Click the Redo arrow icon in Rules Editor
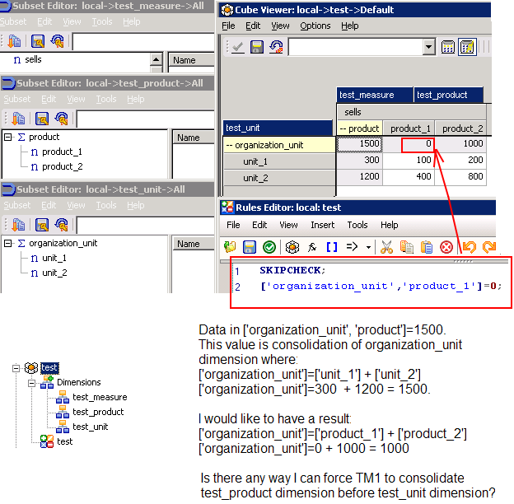The width and height of the screenshot is (514, 504). tap(489, 247)
